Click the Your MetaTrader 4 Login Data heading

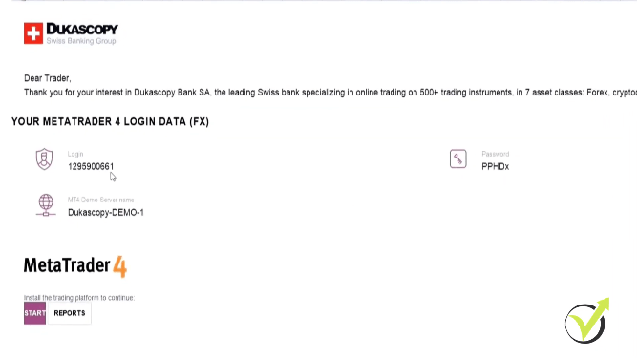(110, 122)
